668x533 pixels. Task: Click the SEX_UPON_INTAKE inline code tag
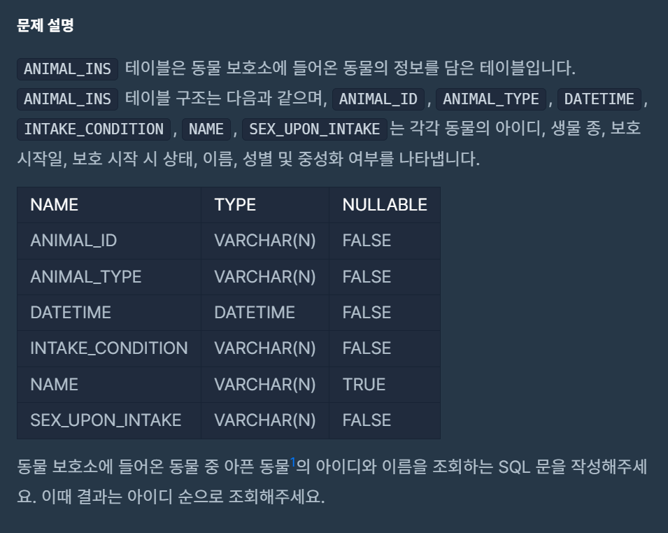(x=314, y=129)
